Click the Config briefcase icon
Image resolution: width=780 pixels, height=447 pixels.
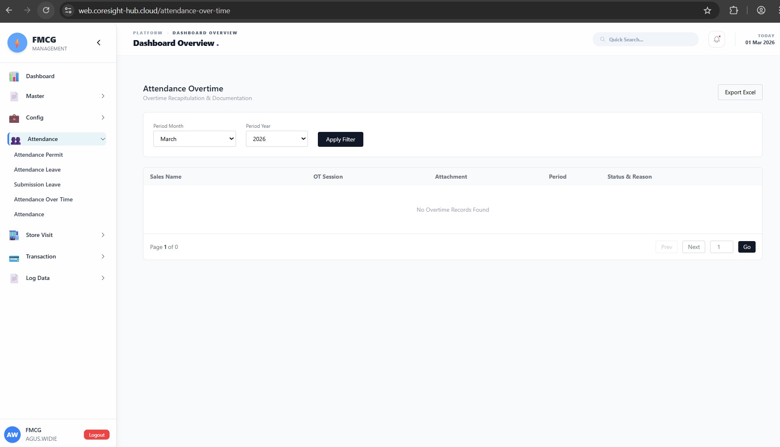(14, 118)
